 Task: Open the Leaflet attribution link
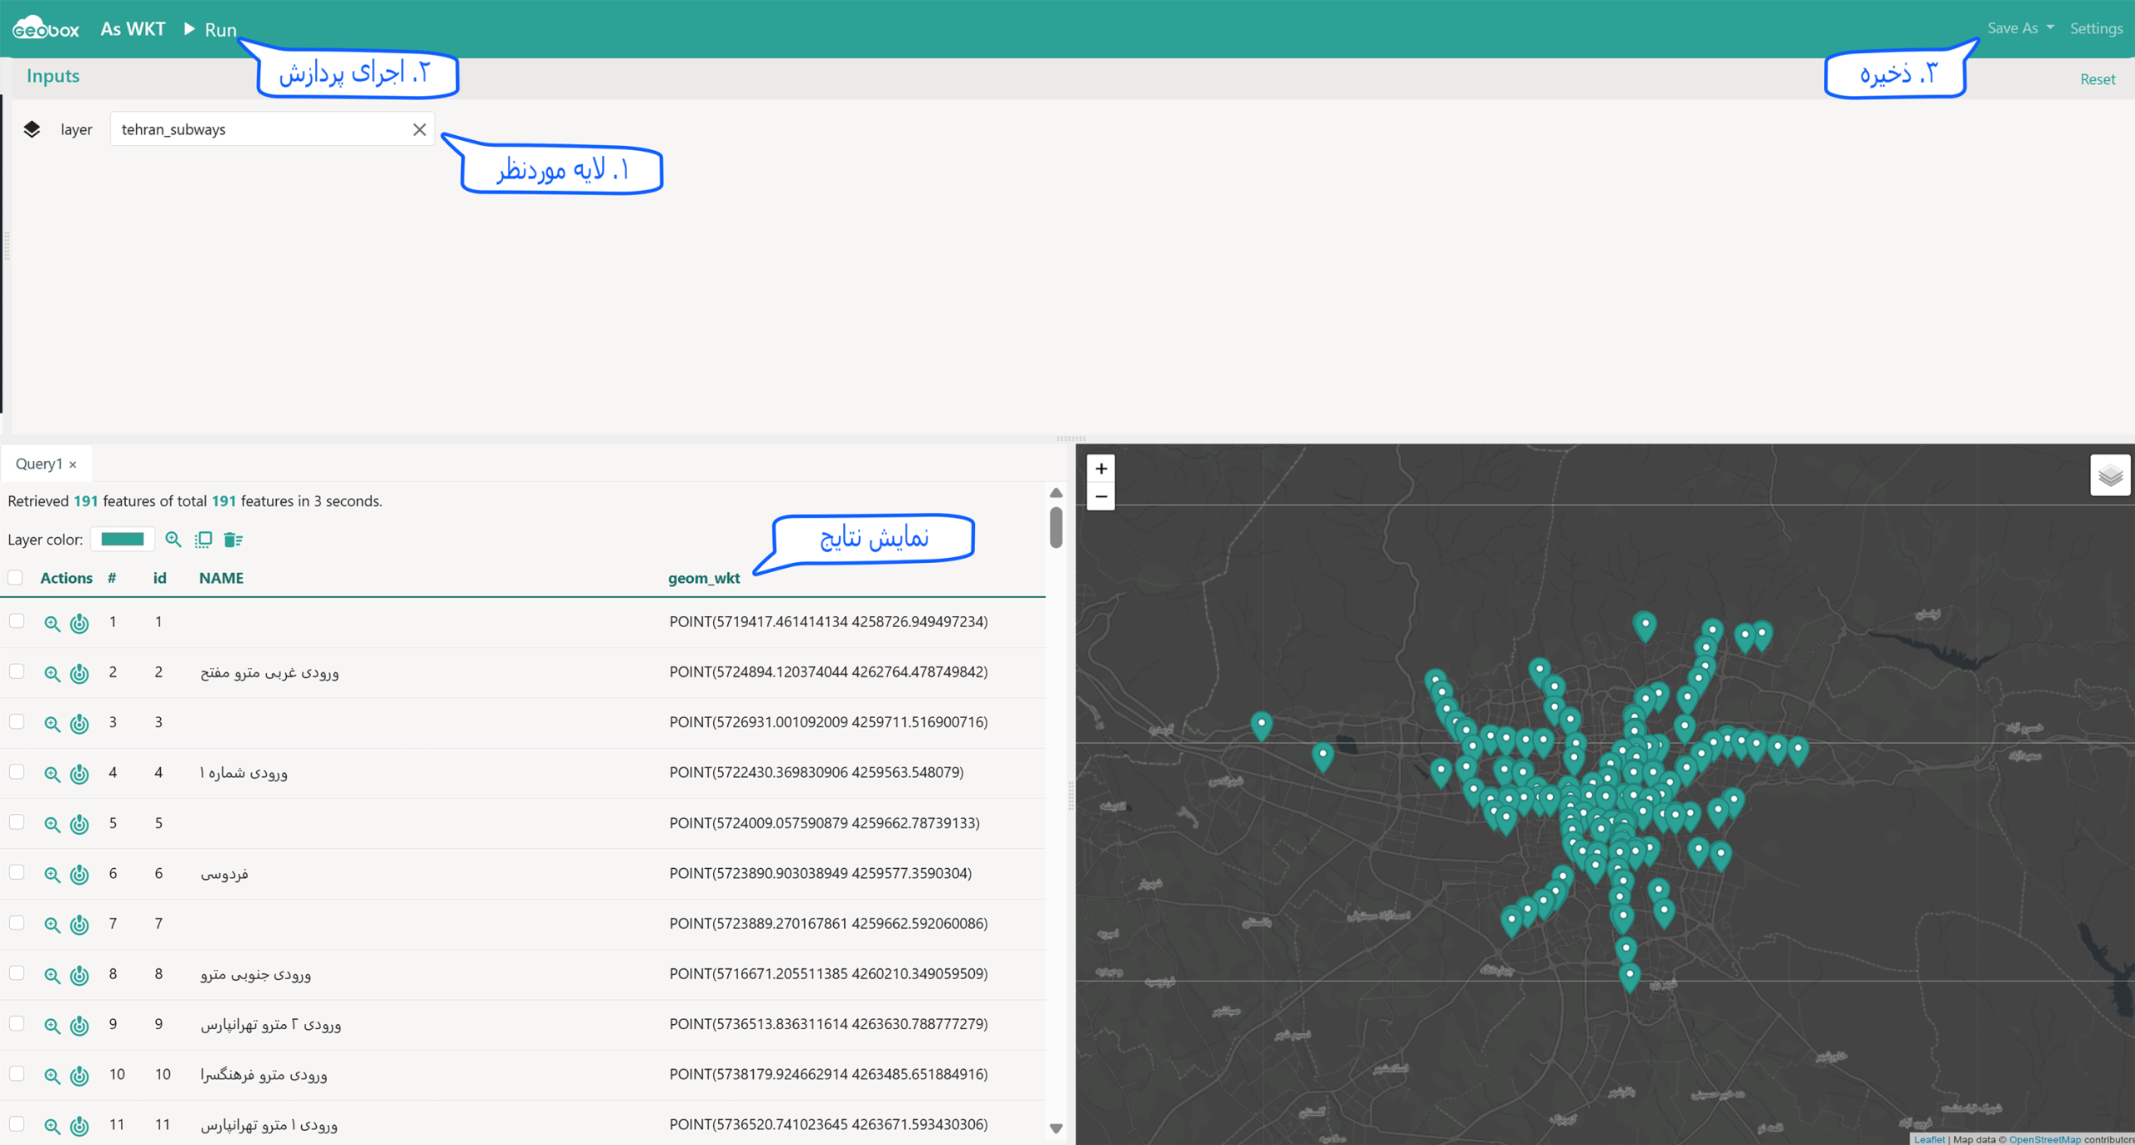tap(1929, 1138)
